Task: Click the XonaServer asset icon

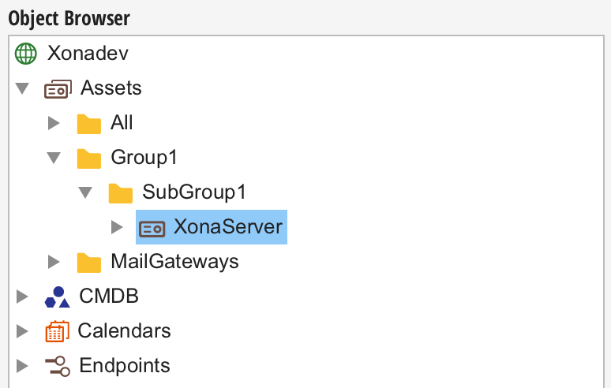Action: [152, 229]
